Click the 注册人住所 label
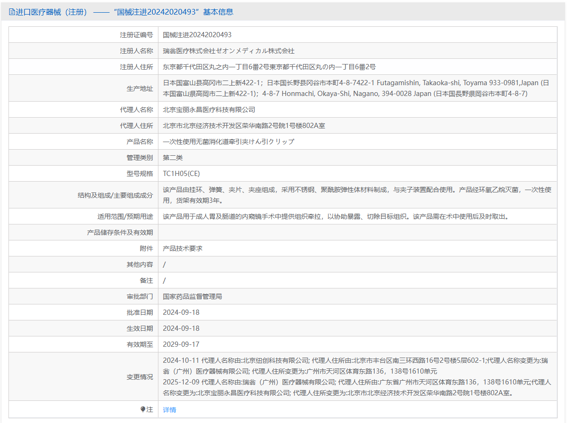567x423 pixels. tap(136, 67)
